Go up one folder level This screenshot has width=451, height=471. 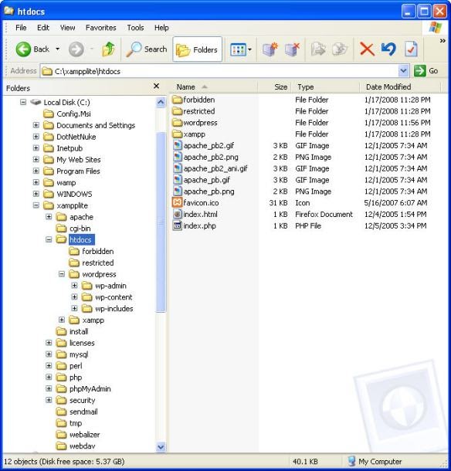[x=108, y=49]
